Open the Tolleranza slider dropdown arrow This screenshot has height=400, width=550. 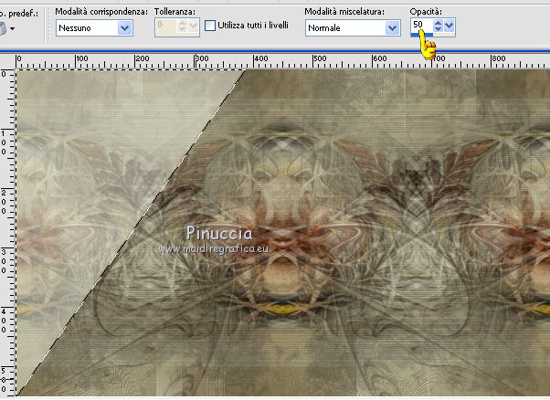[x=193, y=26]
